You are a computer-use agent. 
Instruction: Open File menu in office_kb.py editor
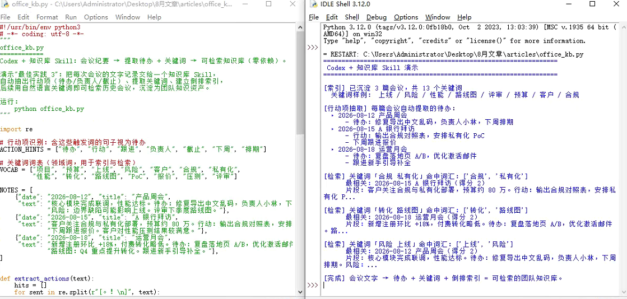5,17
